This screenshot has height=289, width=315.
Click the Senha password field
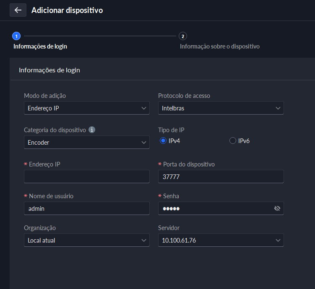click(214, 208)
